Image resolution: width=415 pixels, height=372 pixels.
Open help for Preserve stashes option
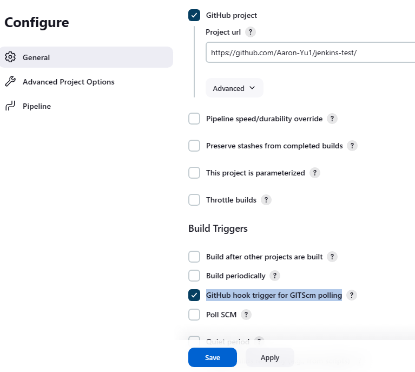(352, 146)
